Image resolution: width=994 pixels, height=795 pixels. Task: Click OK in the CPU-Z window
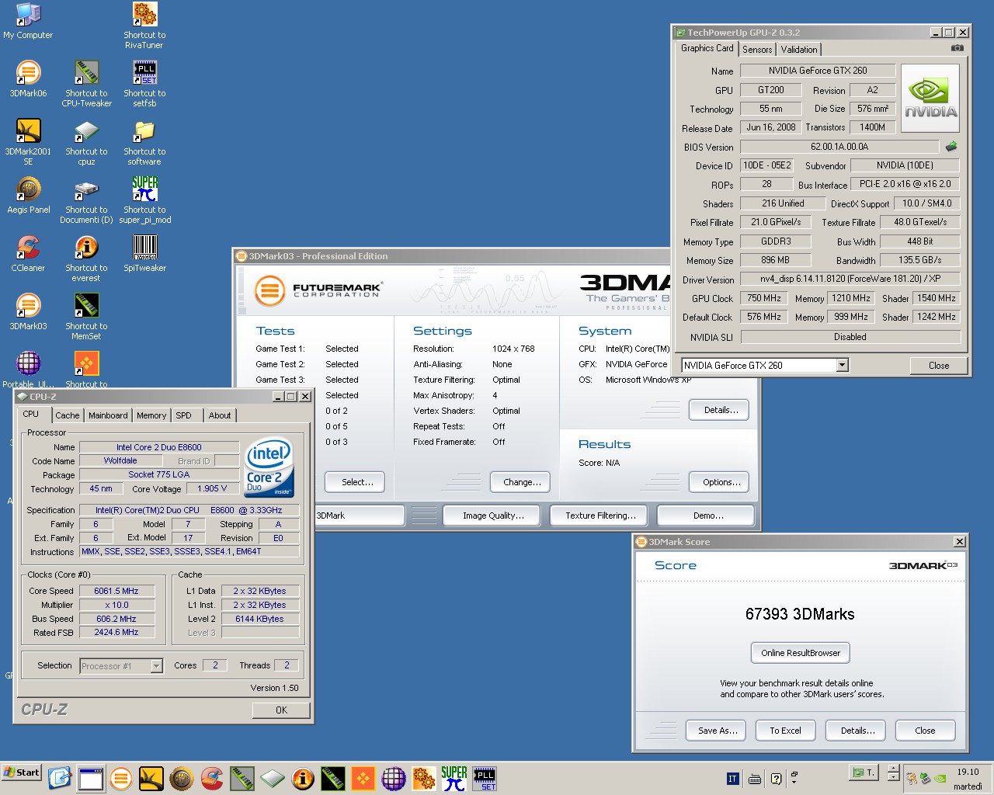click(x=281, y=710)
